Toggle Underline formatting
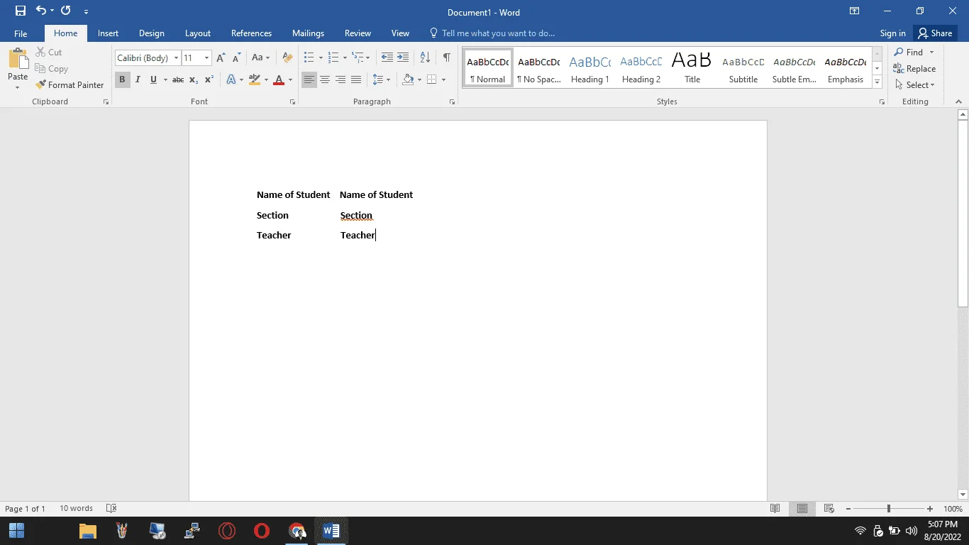 [153, 79]
